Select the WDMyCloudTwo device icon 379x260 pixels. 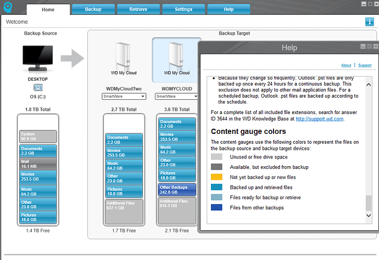123,55
